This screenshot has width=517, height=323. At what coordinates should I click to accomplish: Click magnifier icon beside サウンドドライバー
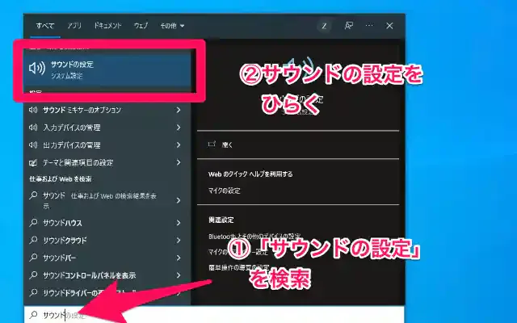[x=33, y=292]
